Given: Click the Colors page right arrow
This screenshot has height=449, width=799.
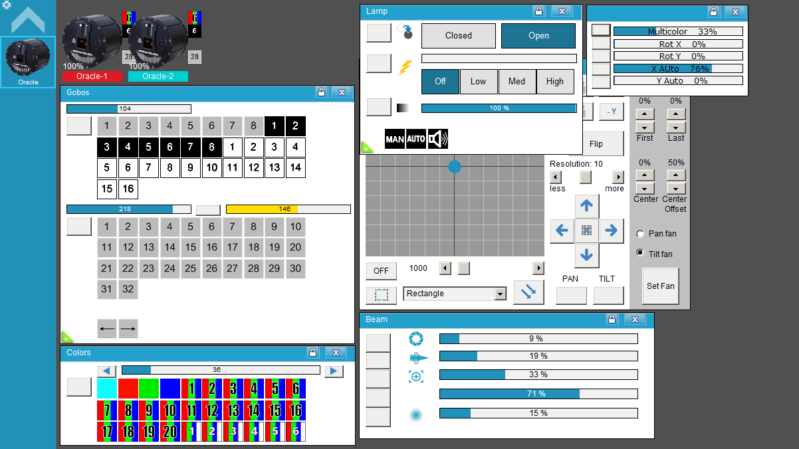Looking at the screenshot, I should click(x=334, y=371).
